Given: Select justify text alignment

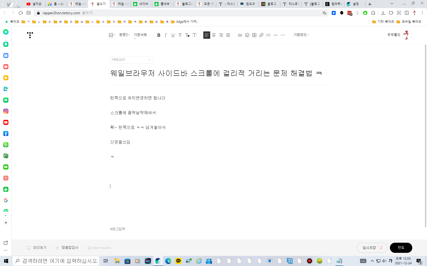Looking at the screenshot, I should click(x=228, y=35).
